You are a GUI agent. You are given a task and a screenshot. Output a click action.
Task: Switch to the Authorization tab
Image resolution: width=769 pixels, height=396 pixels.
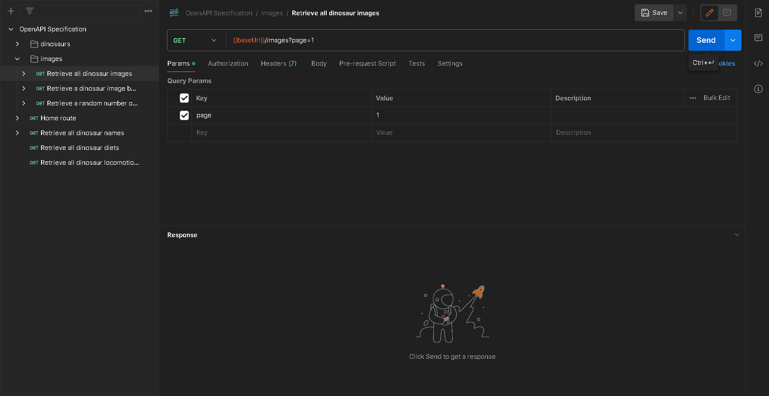228,64
